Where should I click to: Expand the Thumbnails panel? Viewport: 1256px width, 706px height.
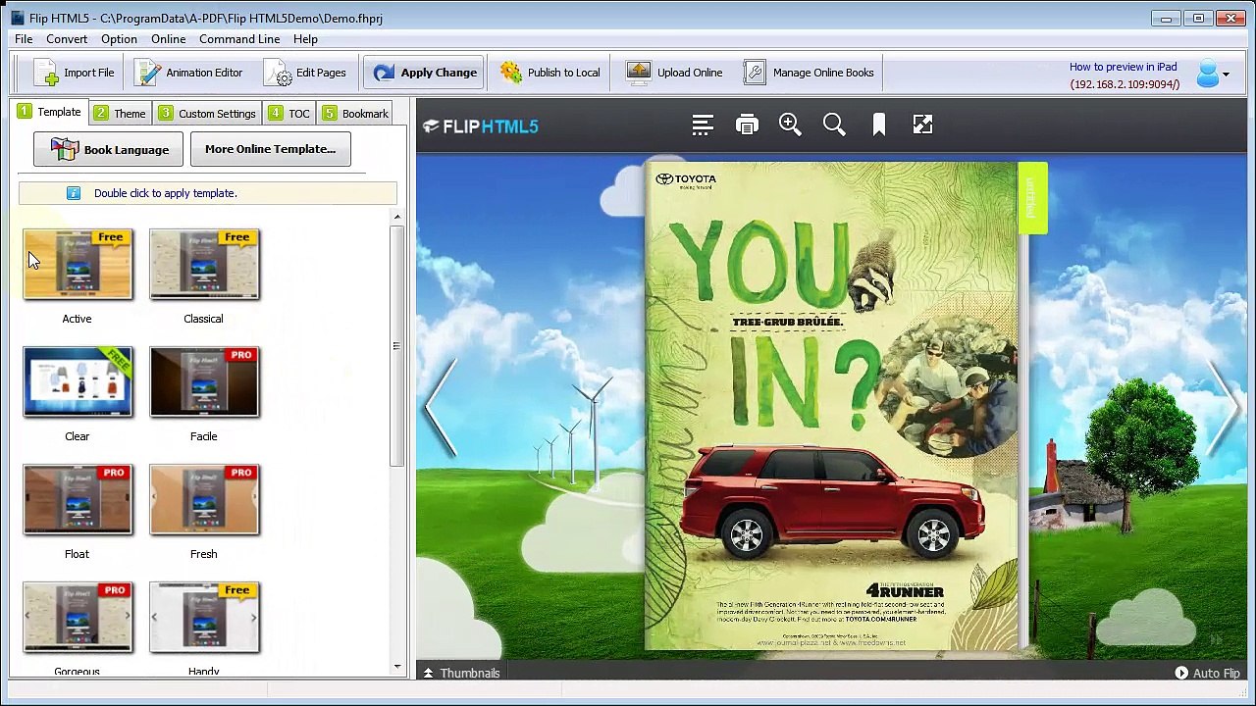click(x=461, y=673)
